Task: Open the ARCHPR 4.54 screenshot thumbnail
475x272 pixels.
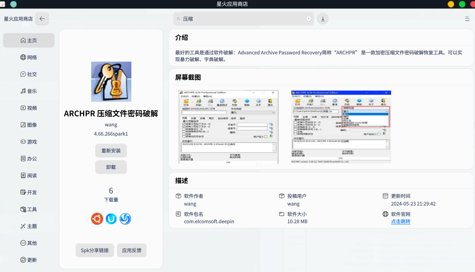Action: point(229,127)
